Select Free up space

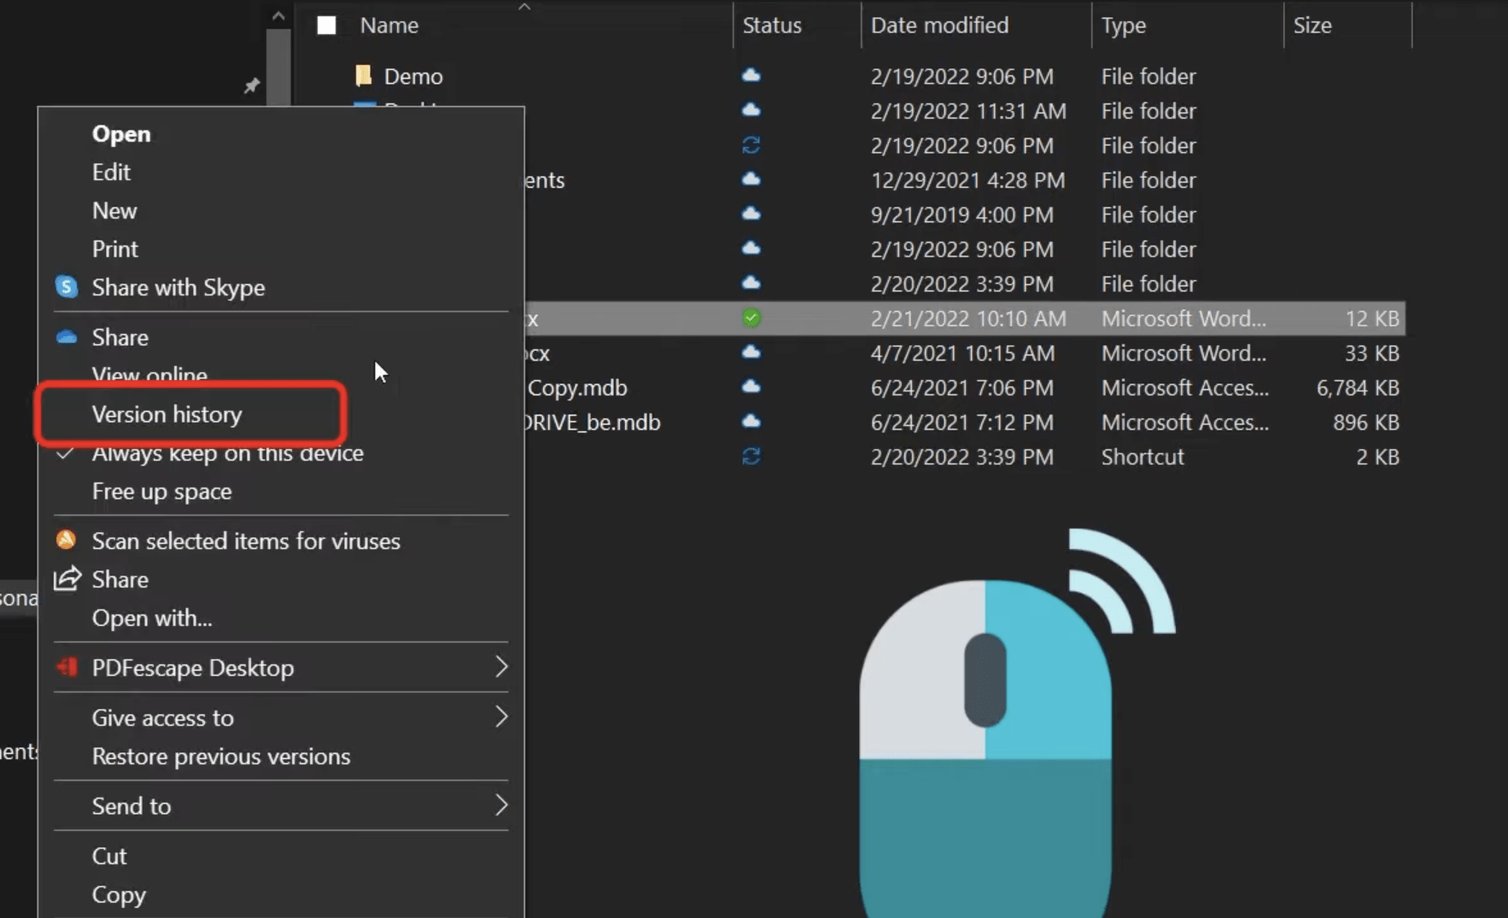pos(162,492)
